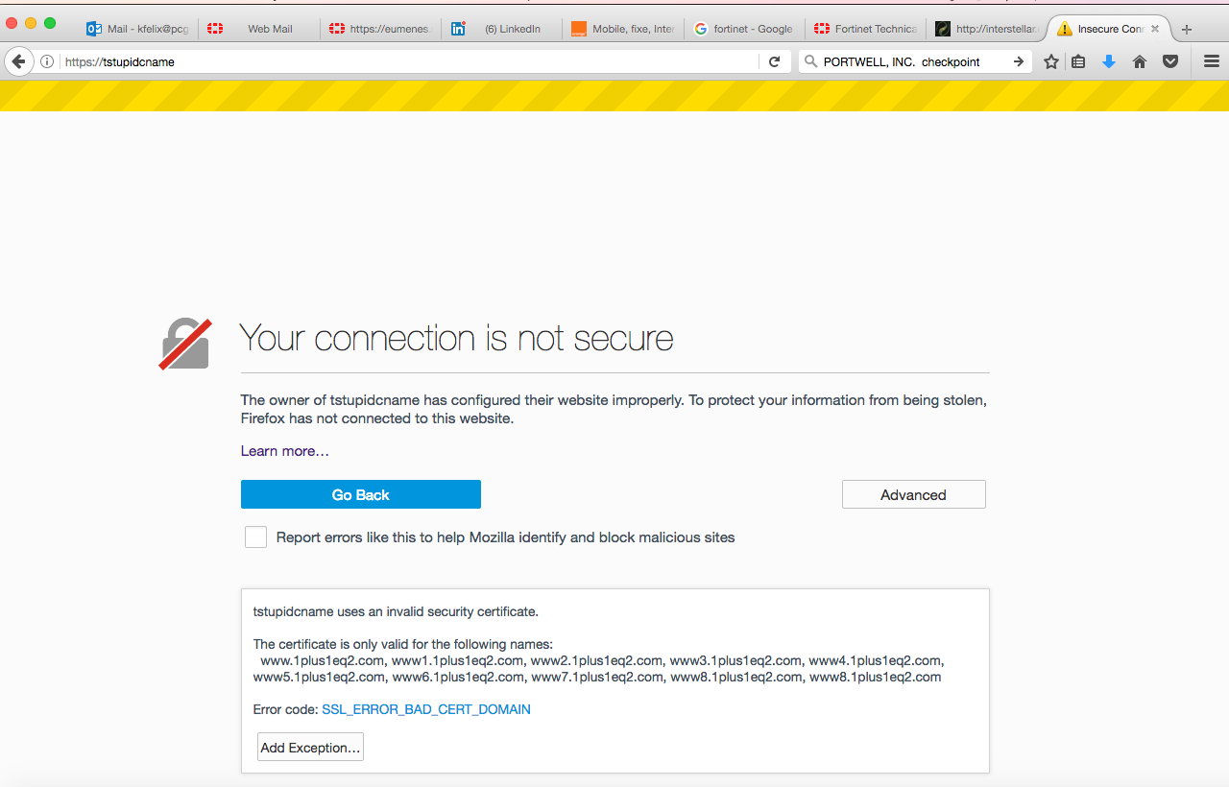This screenshot has height=787, width=1229.
Task: Click the back navigation arrow
Action: 18,61
